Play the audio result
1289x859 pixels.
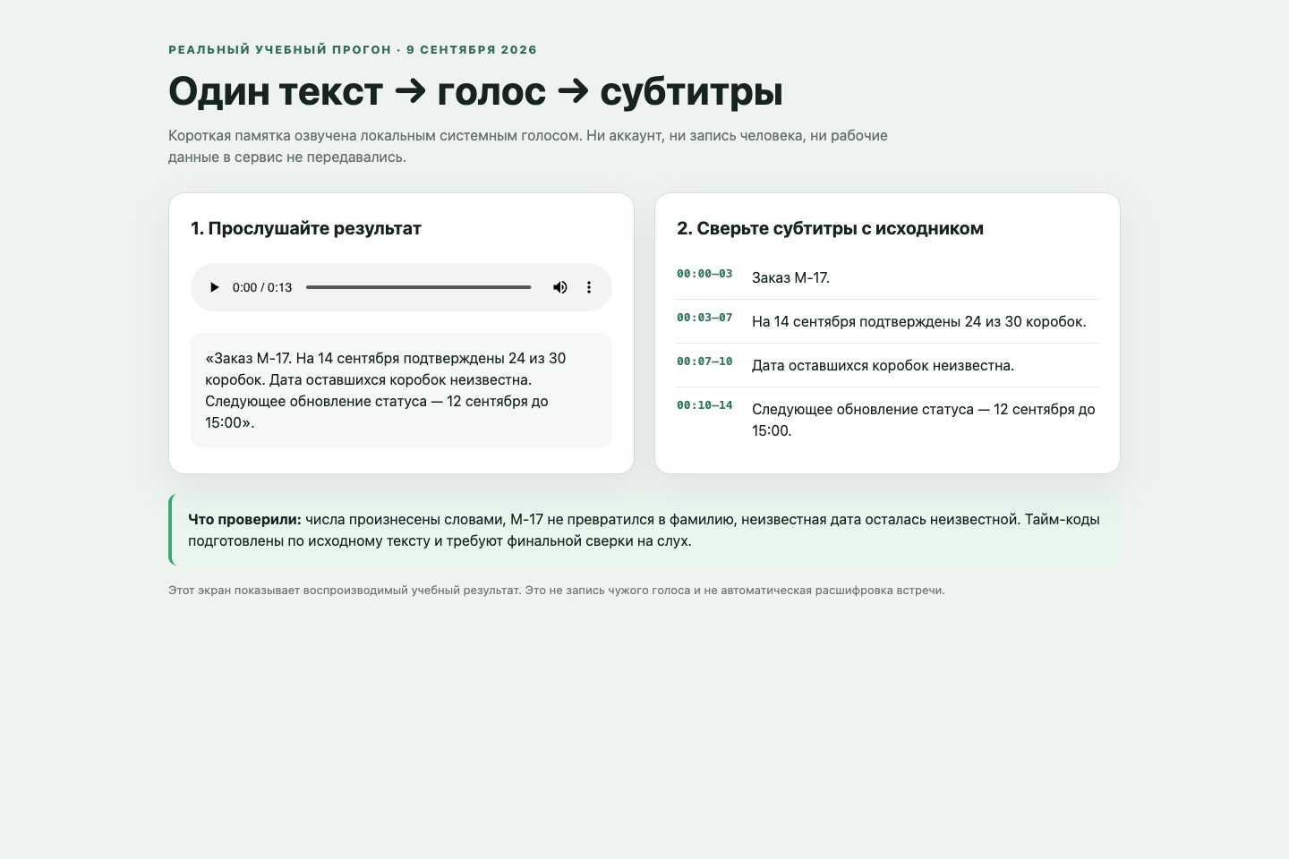214,287
